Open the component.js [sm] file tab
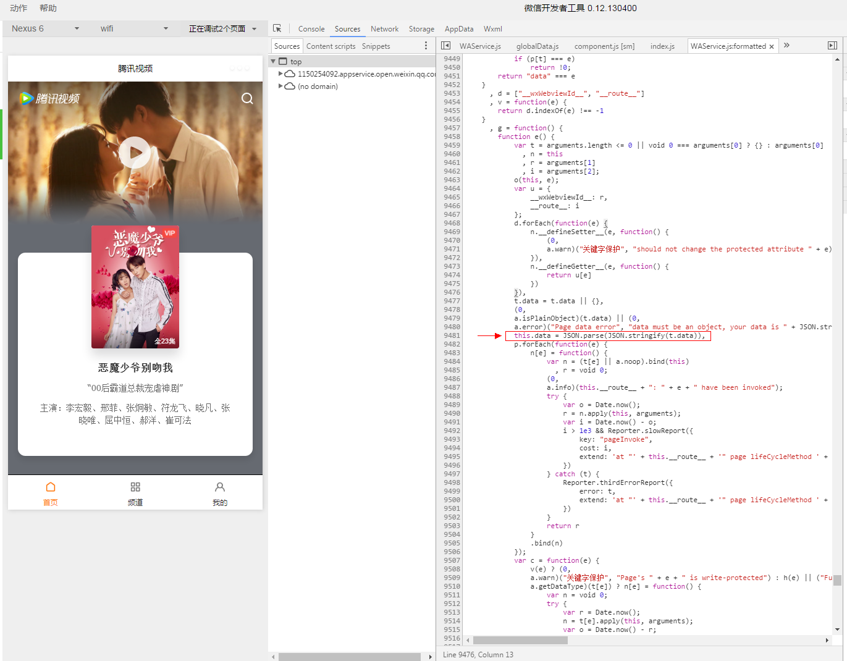The image size is (847, 661). pos(604,46)
